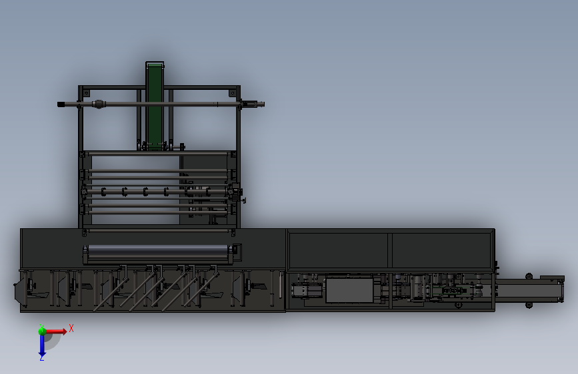Click the red X axis arrow of the triad
Image resolution: width=578 pixels, height=374 pixels.
click(56, 331)
